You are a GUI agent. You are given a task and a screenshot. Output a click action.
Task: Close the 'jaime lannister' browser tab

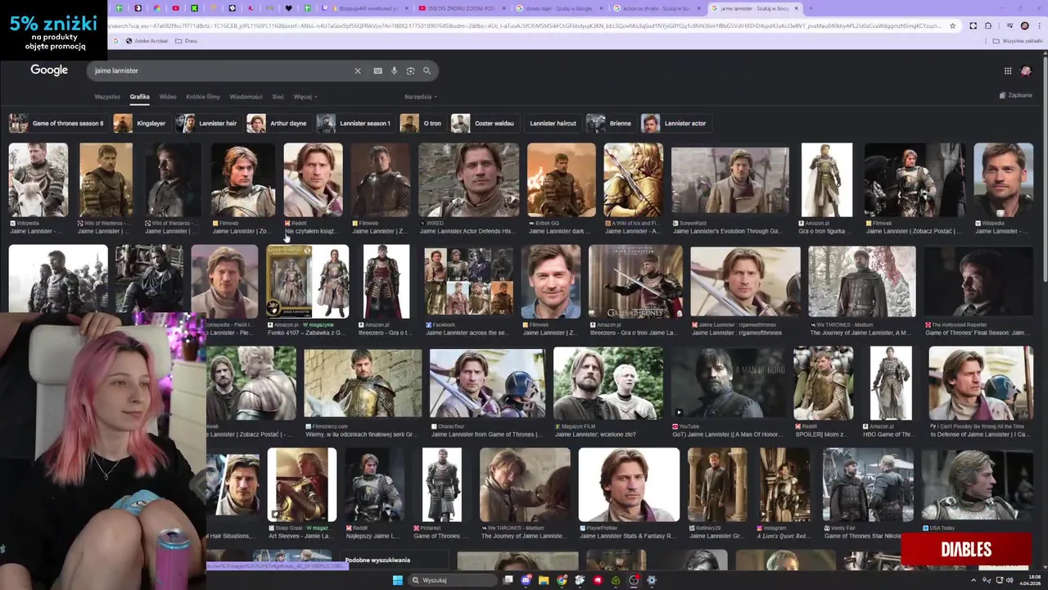click(796, 8)
